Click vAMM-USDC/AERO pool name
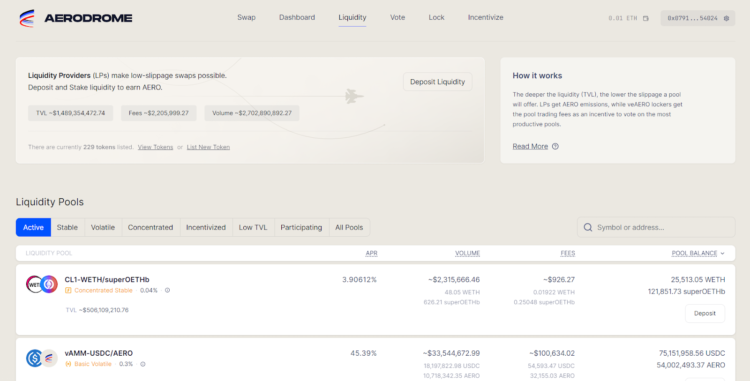Screen dimensions: 750x381 tap(99, 353)
